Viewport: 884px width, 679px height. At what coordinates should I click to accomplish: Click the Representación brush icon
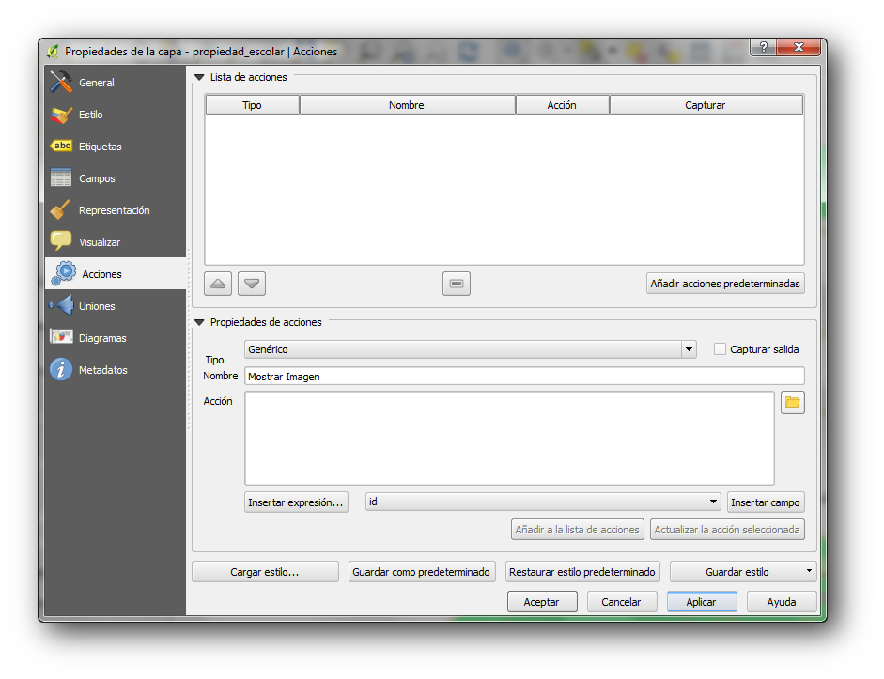(60, 209)
